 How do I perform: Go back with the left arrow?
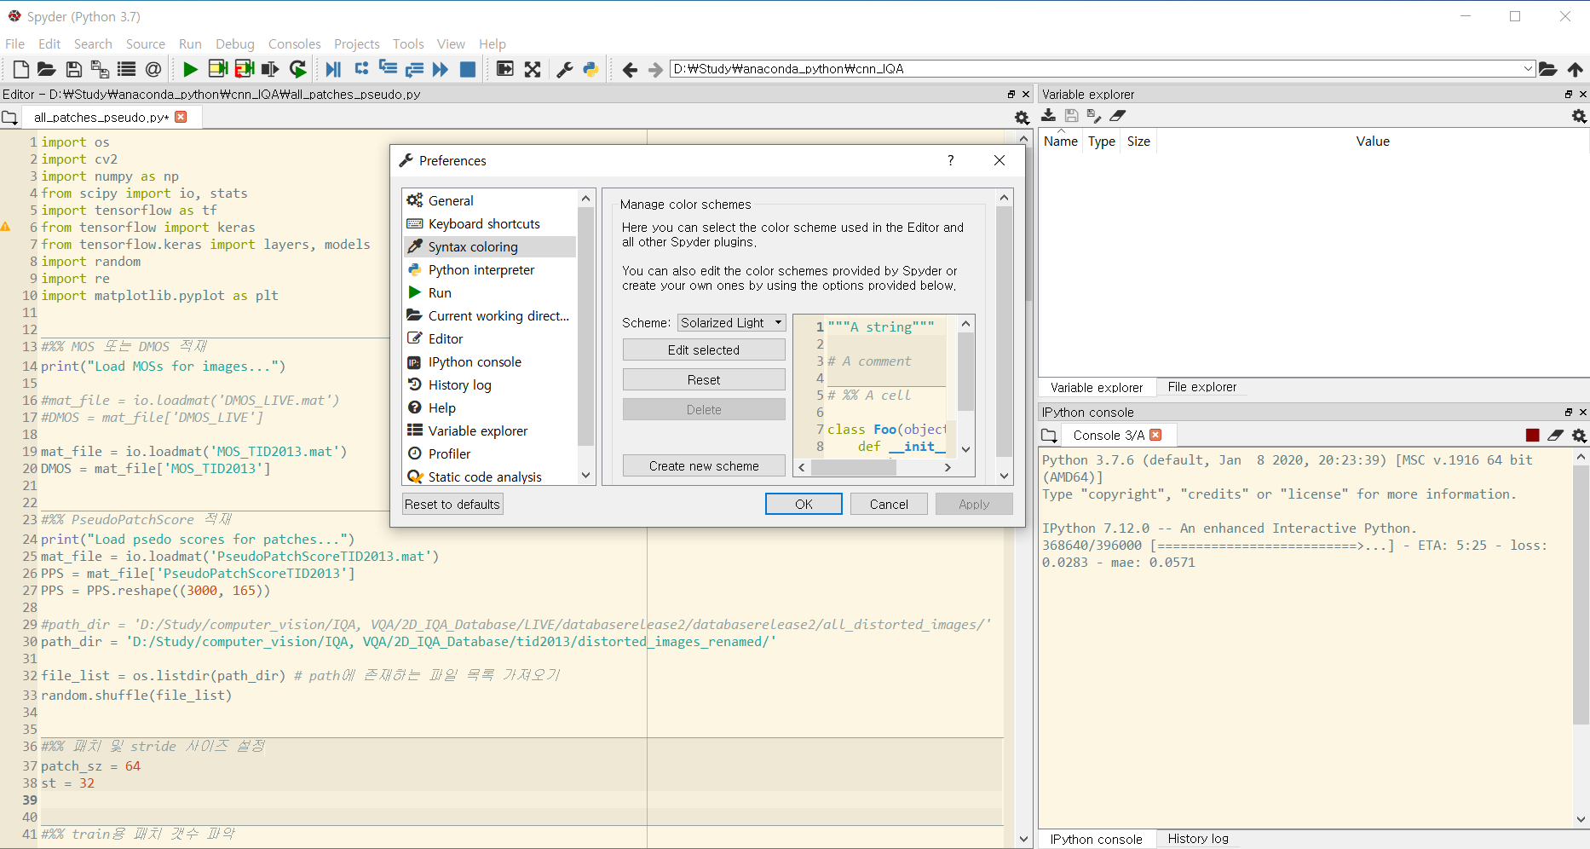point(630,69)
